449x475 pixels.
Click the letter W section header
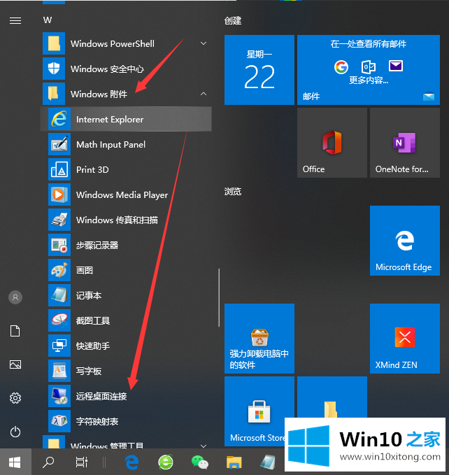point(48,20)
